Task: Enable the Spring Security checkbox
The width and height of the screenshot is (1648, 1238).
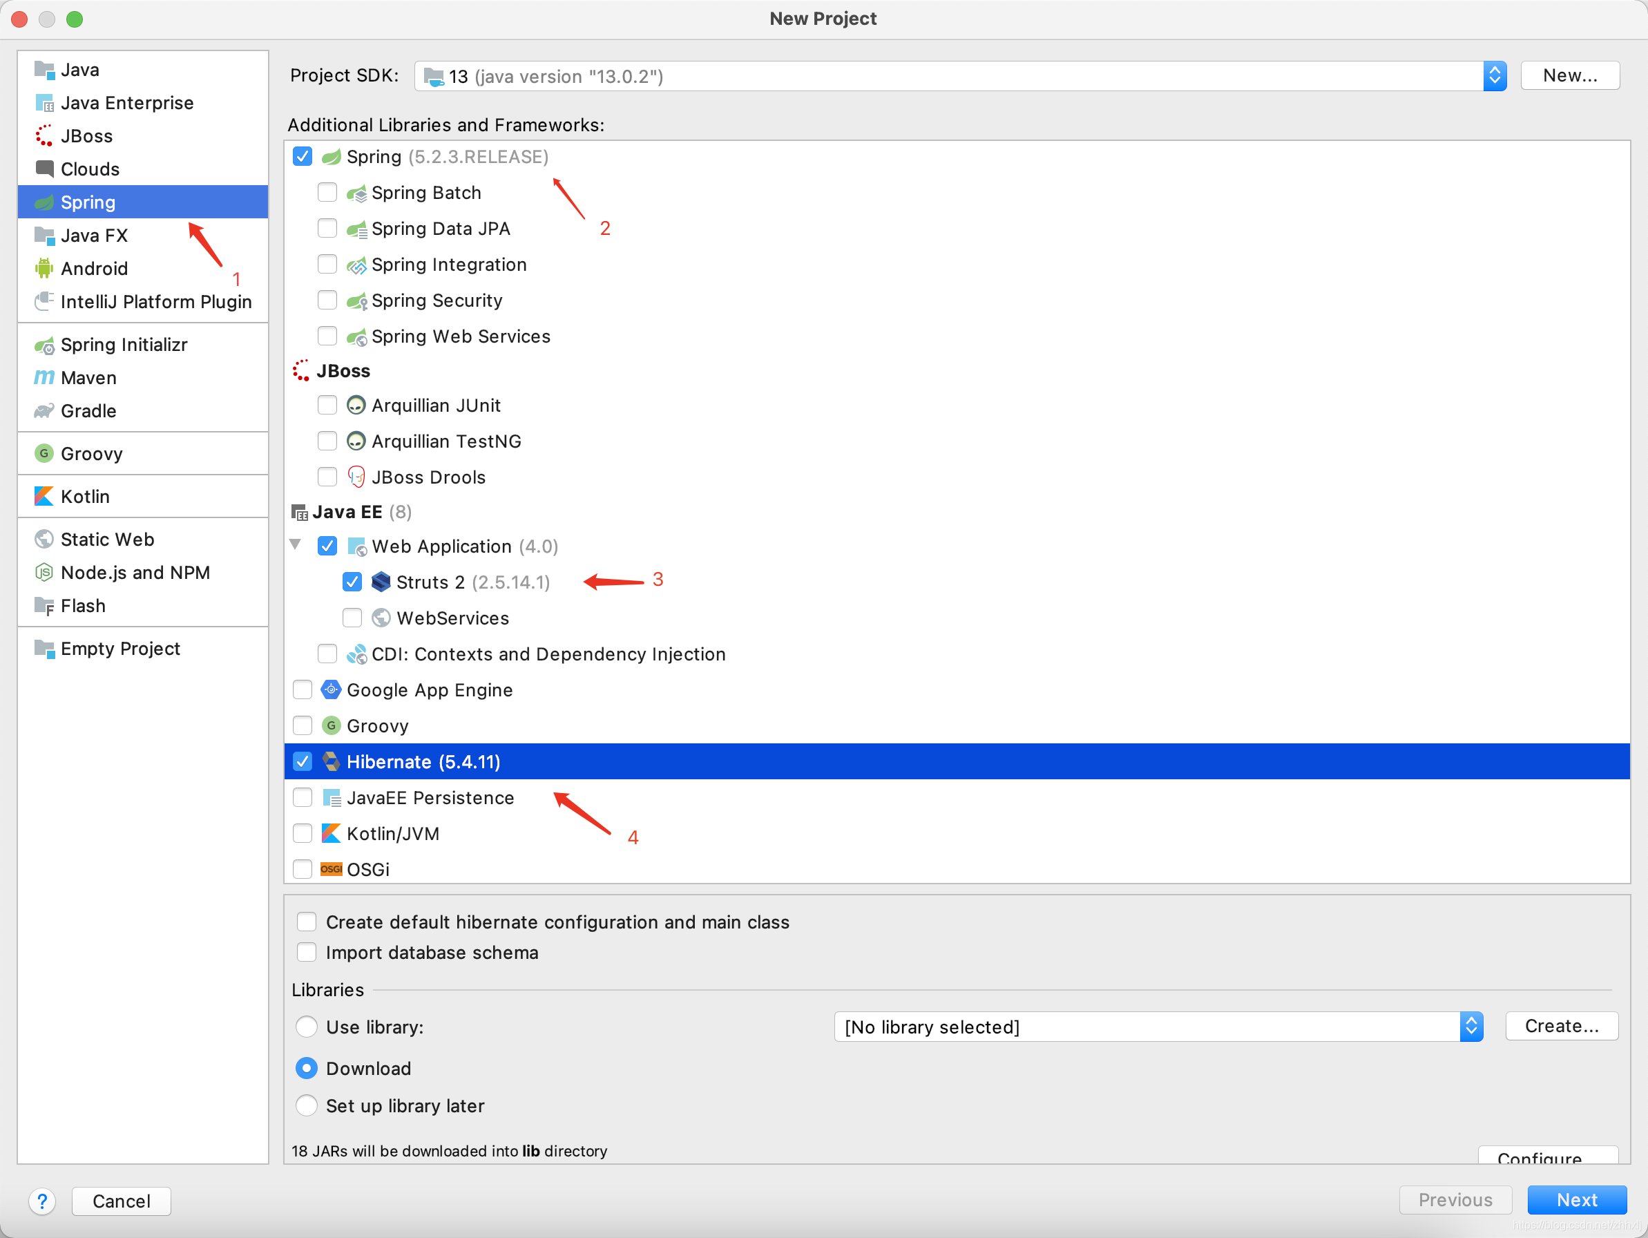Action: (x=327, y=301)
